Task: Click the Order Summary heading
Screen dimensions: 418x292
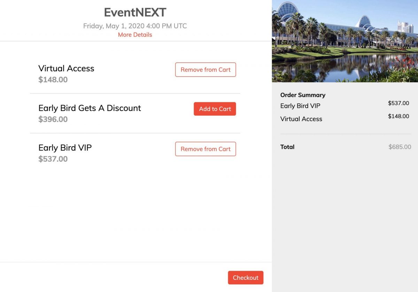Action: 302,95
